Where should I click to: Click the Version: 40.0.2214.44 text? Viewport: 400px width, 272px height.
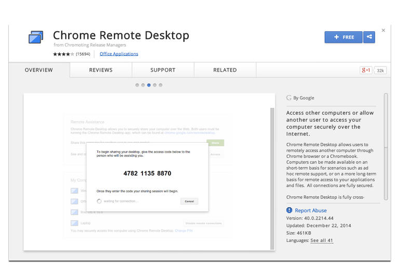point(309,218)
